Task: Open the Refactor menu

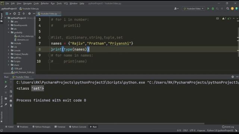Action: click(45, 3)
